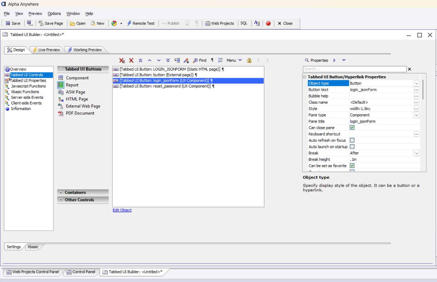Click ellipsis button for Keyboard shortcut
The height and width of the screenshot is (282, 437).
point(416,134)
